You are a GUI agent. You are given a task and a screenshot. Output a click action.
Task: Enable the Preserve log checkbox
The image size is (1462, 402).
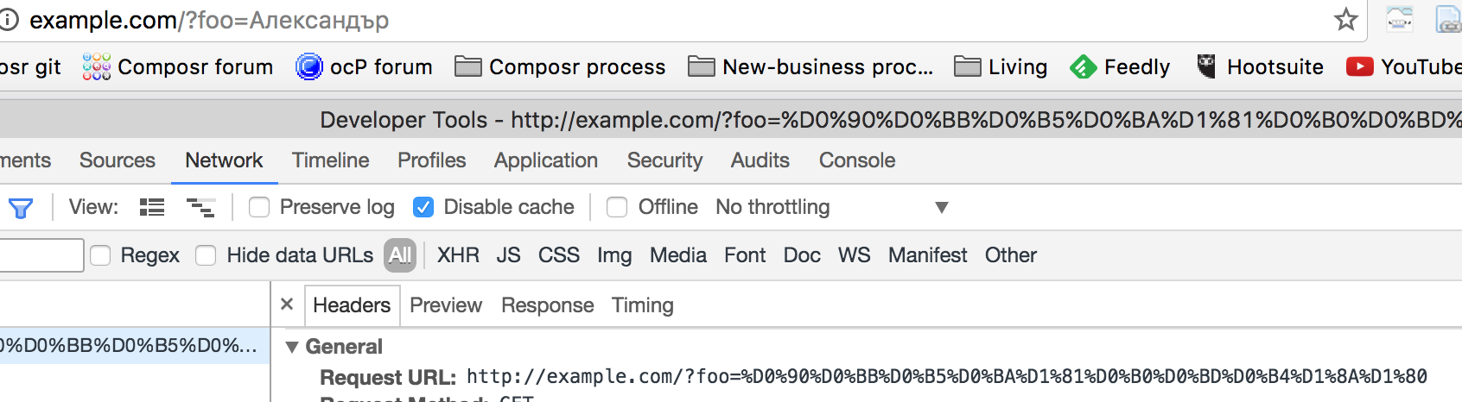(x=259, y=207)
